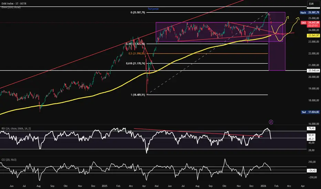The height and width of the screenshot is (189, 321).
Task: Click the RSI 79,46 axis value
Action: [x=311, y=128]
